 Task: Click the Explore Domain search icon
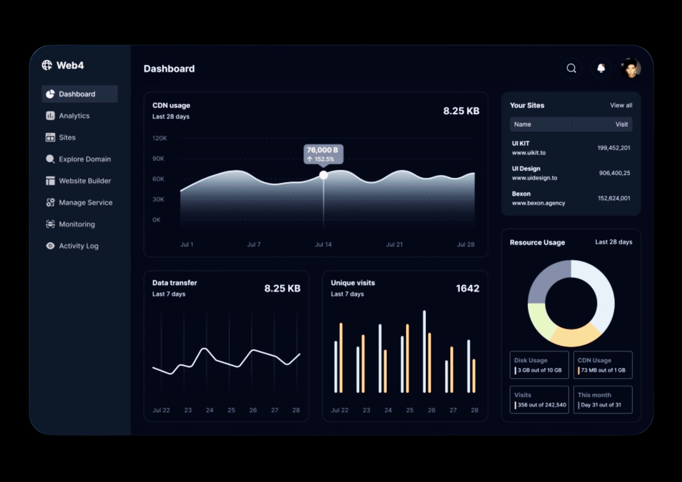(x=50, y=159)
